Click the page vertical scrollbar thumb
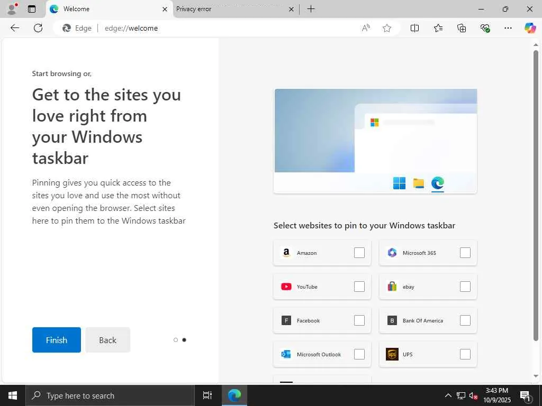The image size is (542, 406). tap(536, 195)
